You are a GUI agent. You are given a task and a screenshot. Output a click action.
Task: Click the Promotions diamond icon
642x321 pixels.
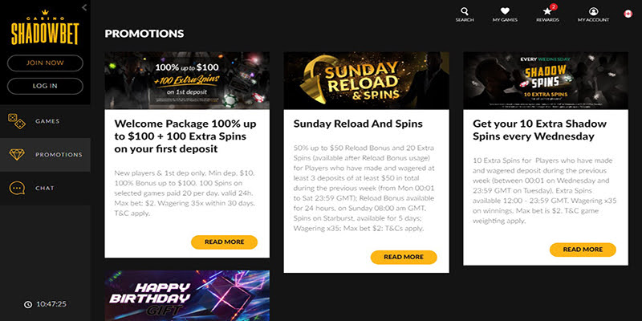(x=16, y=154)
